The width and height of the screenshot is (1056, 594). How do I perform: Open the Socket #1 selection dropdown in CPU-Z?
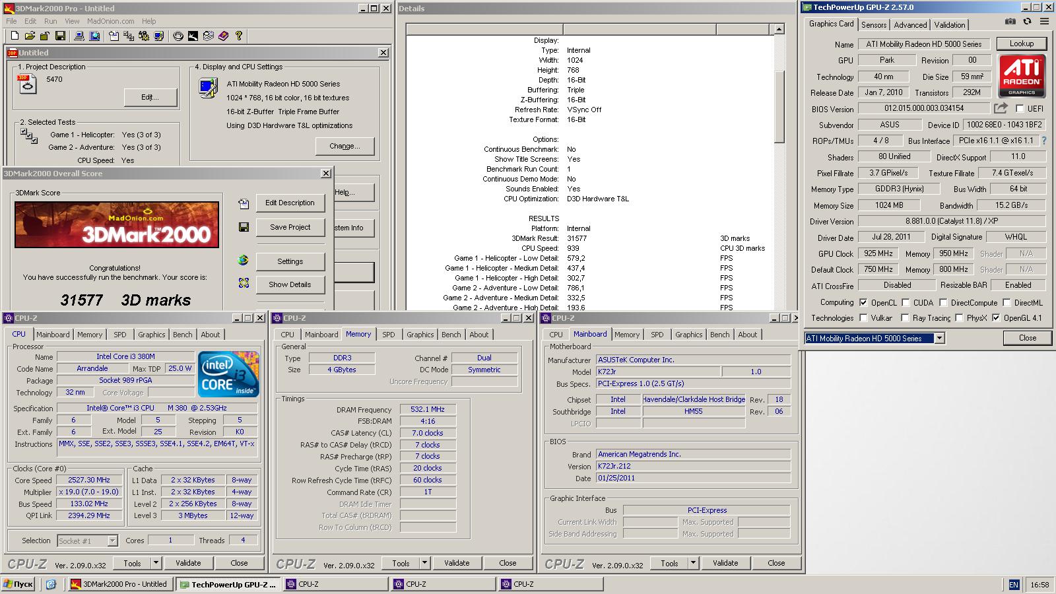coord(112,541)
